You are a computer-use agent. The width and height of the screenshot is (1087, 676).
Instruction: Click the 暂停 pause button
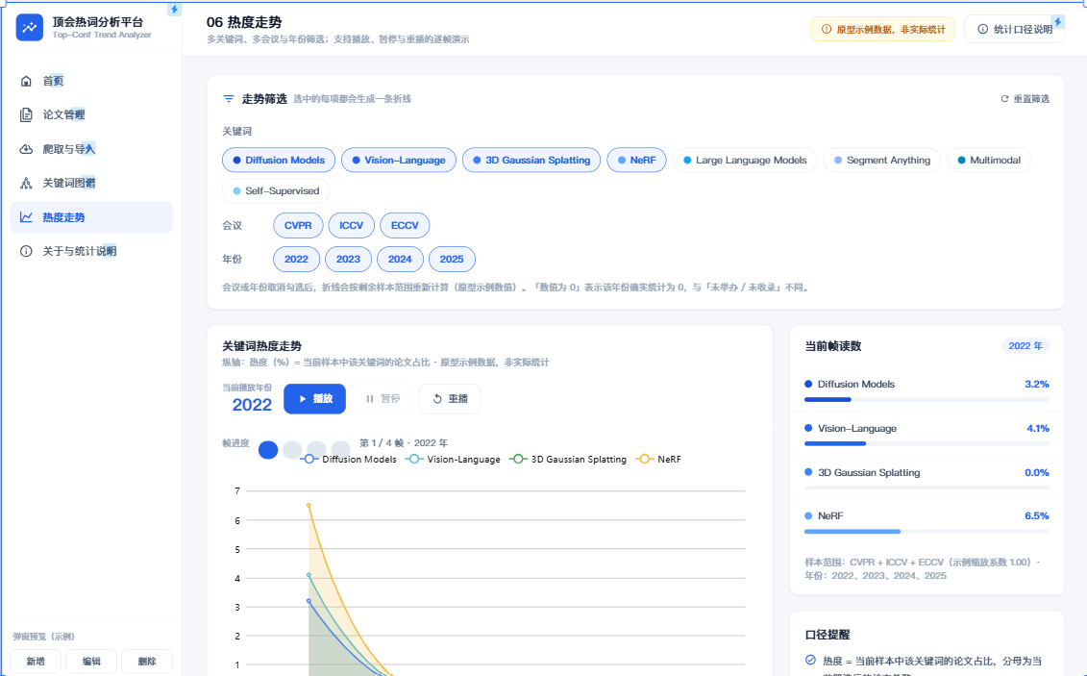pos(382,399)
